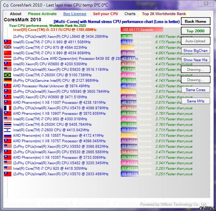
Task: Click the Brazil flag beside i7-2600K
Action: [8, 75]
